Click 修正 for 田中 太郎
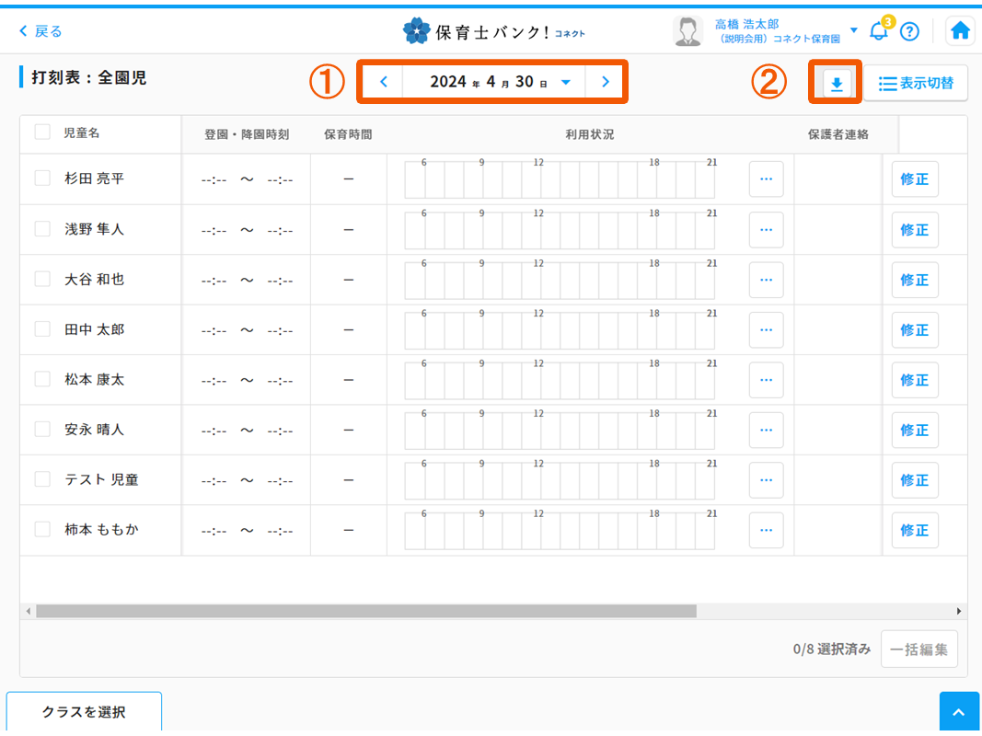 [914, 329]
